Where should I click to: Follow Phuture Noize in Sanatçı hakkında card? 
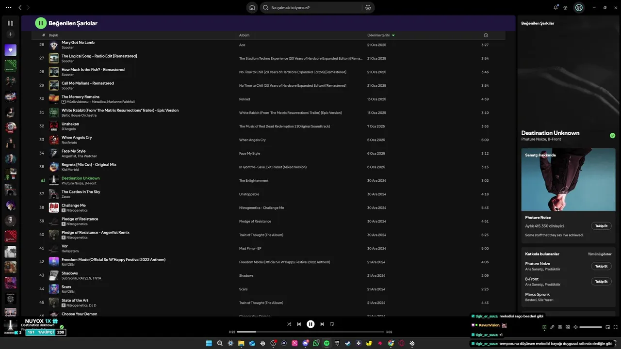coord(601,226)
